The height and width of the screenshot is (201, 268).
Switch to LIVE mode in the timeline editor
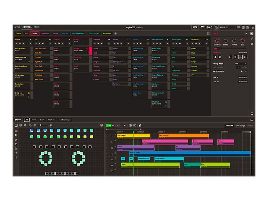(118, 125)
